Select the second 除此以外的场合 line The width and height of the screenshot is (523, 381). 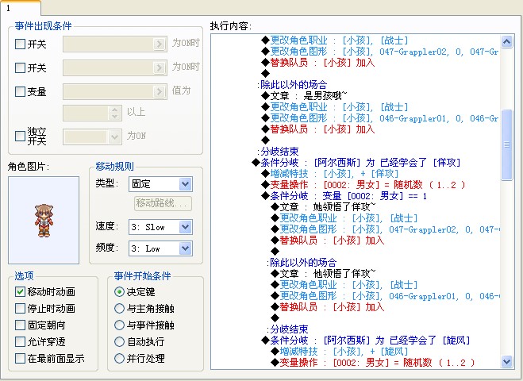coord(302,263)
